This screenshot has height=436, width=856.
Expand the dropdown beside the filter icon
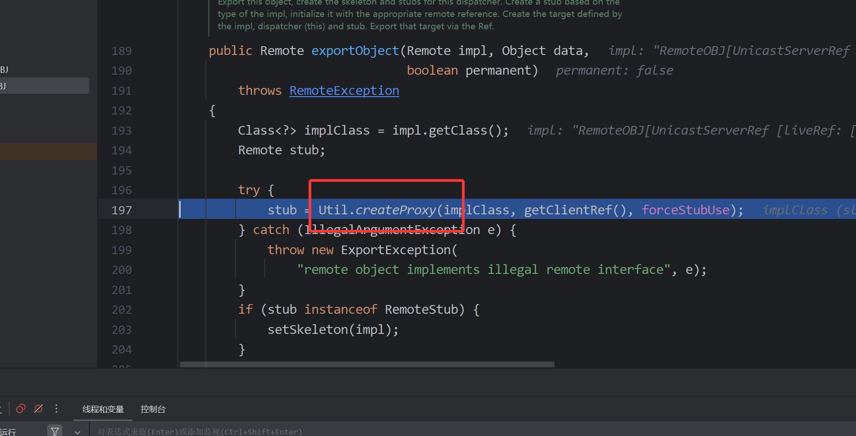(77, 432)
